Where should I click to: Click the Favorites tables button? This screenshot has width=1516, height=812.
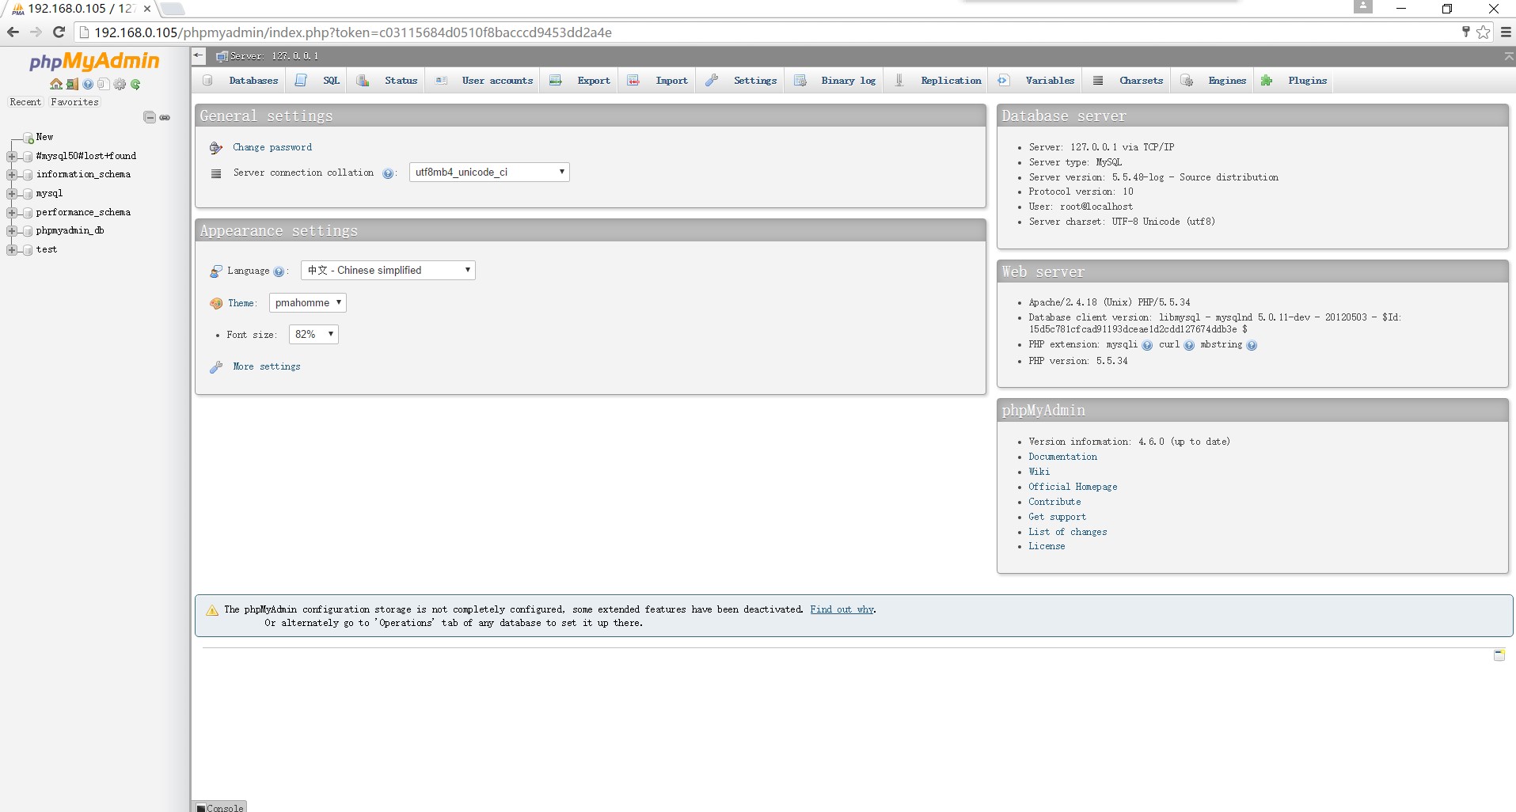coord(74,102)
